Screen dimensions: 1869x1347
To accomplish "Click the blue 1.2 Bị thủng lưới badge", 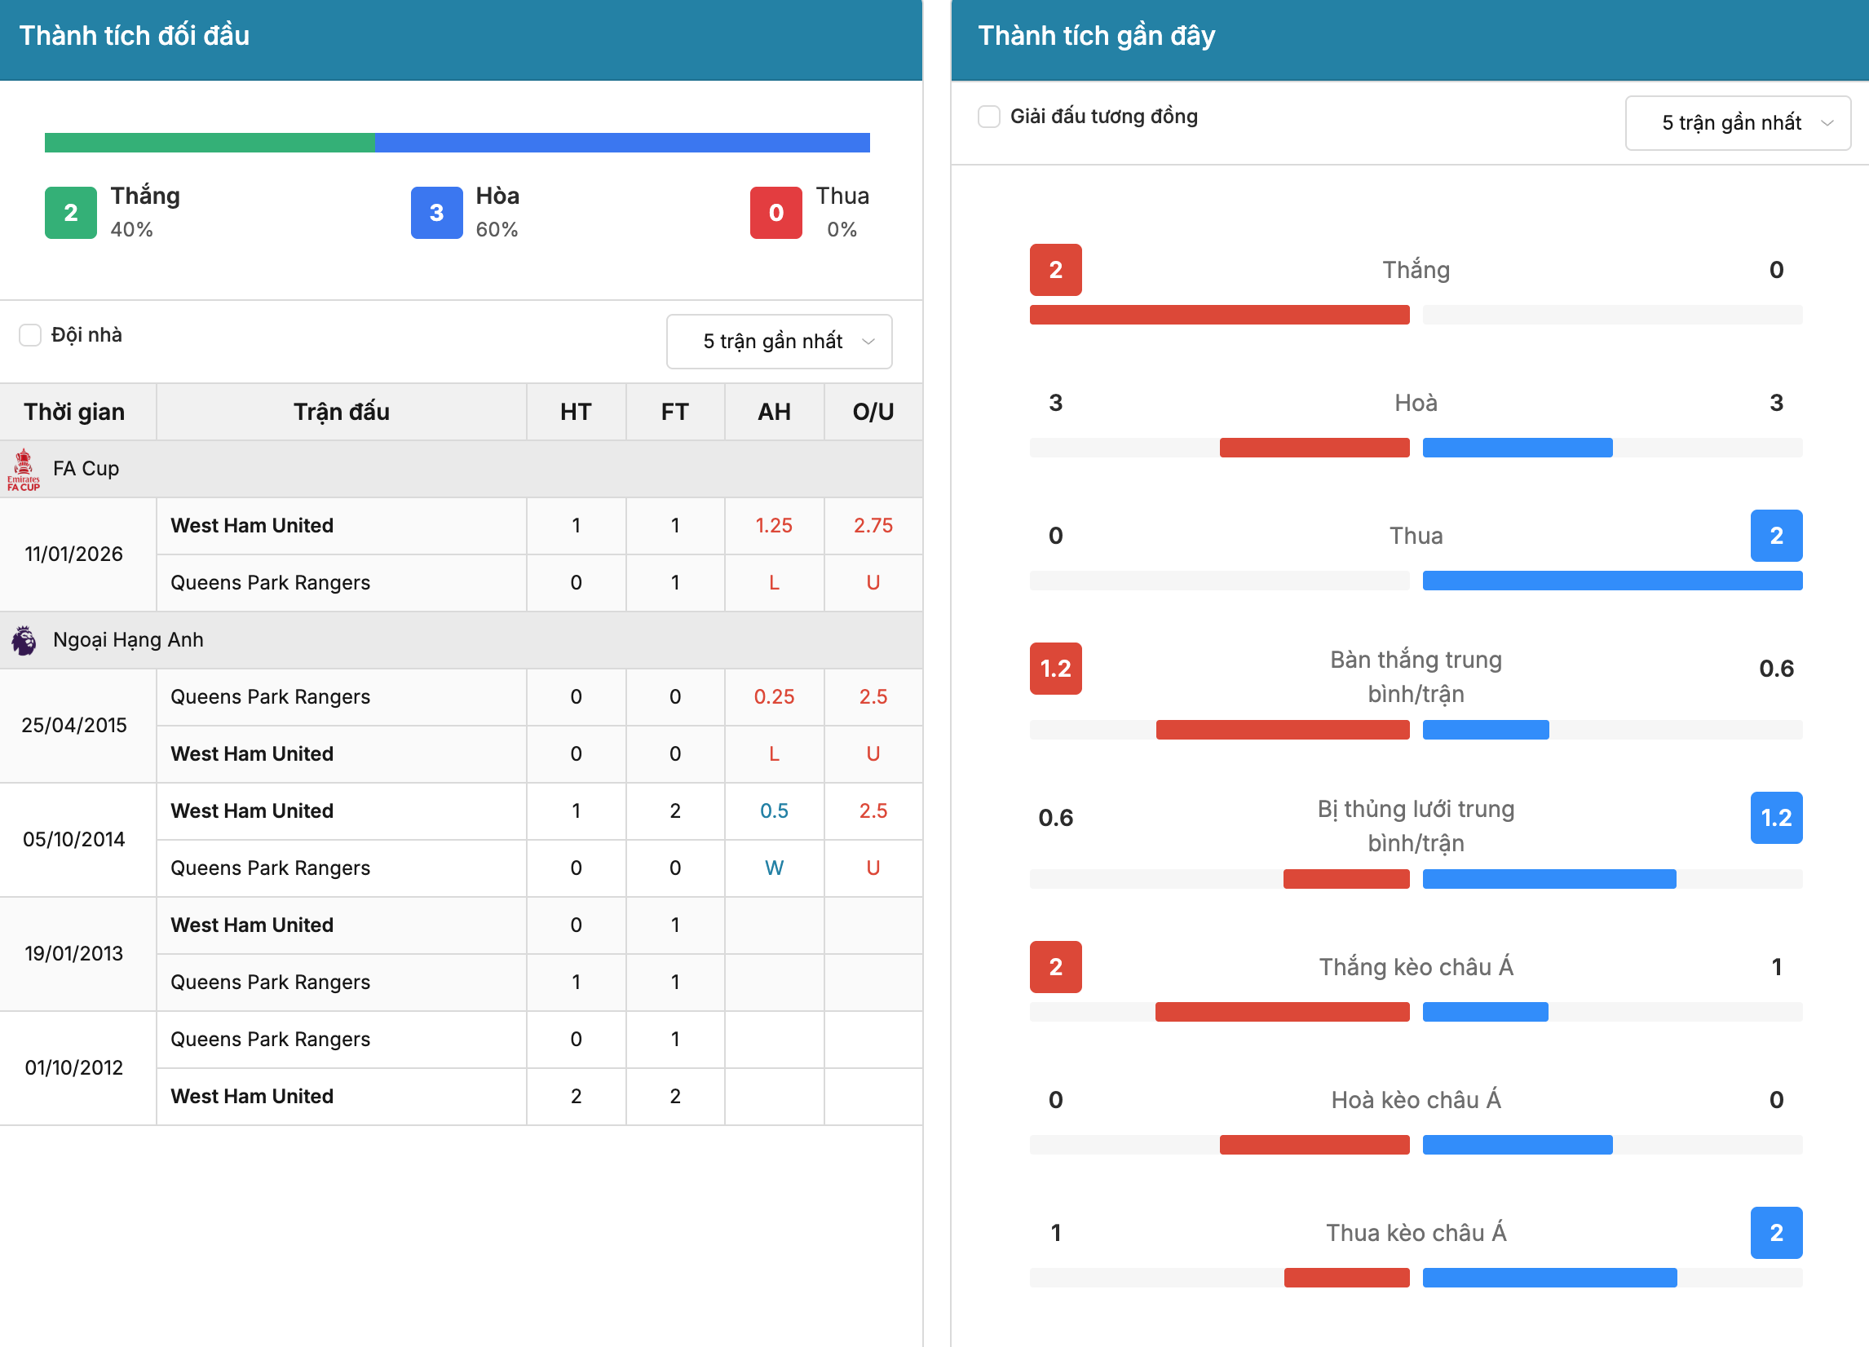I will (x=1777, y=818).
